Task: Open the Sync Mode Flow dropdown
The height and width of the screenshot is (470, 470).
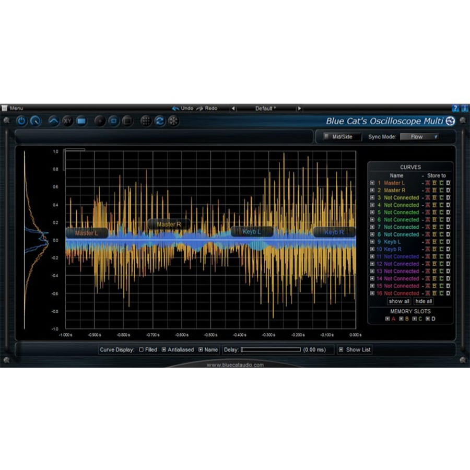Action: [419, 137]
